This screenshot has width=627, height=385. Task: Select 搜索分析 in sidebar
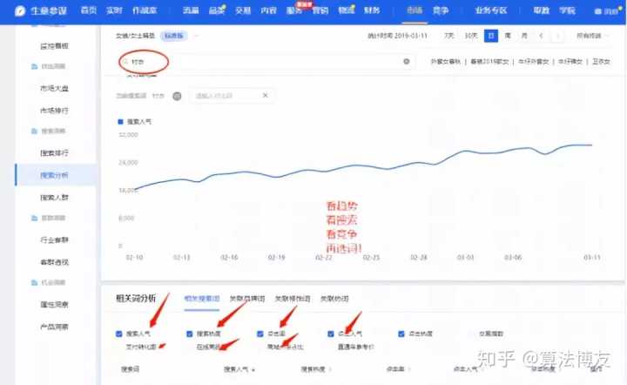[x=54, y=175]
